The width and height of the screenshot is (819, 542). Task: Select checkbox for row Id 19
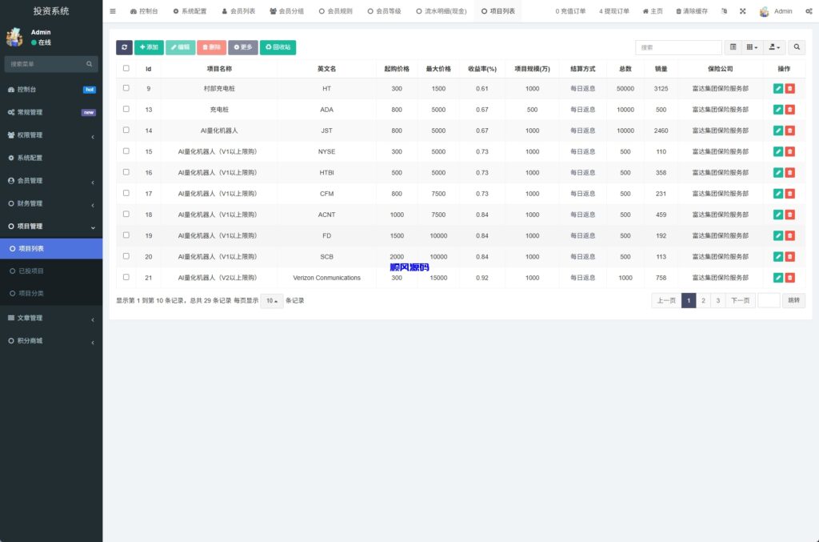(126, 235)
